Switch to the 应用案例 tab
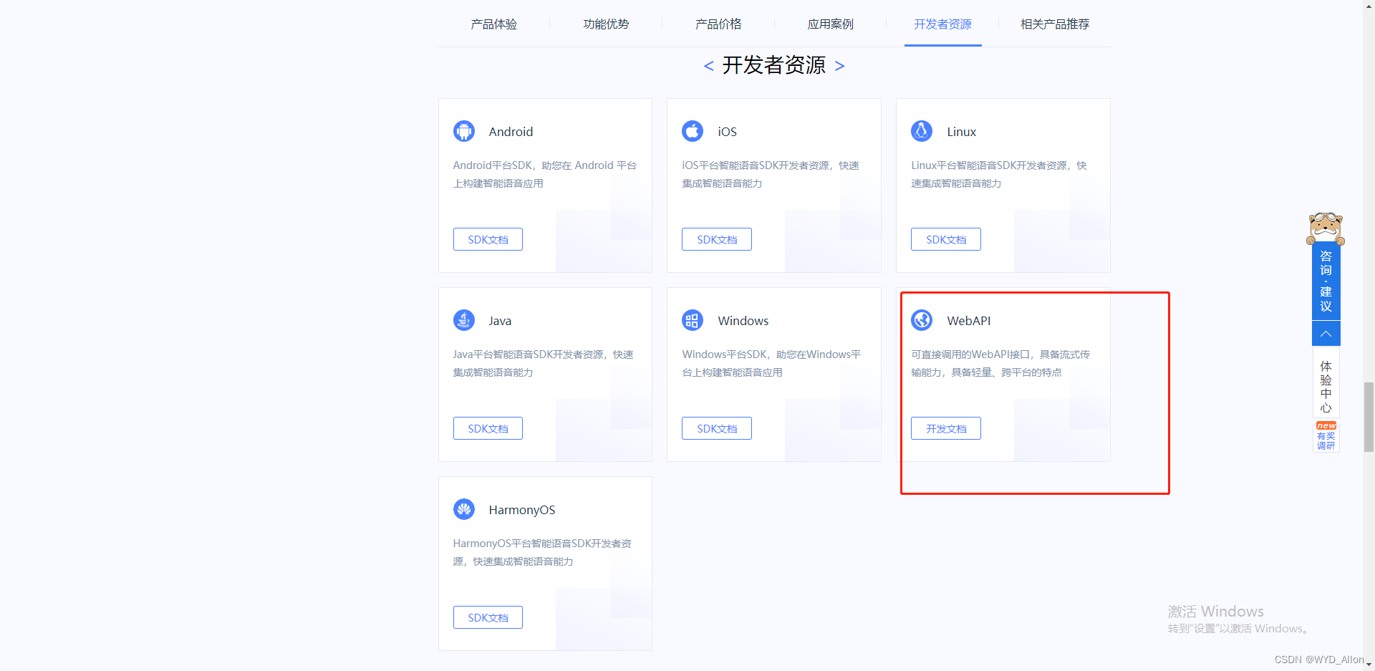This screenshot has height=671, width=1375. pos(831,24)
